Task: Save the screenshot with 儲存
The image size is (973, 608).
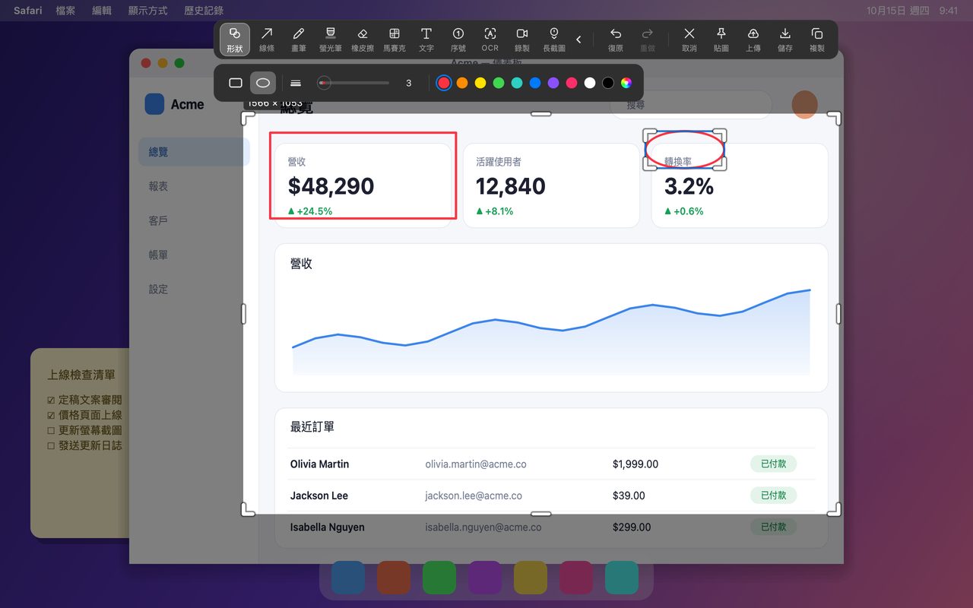Action: pyautogui.click(x=785, y=40)
